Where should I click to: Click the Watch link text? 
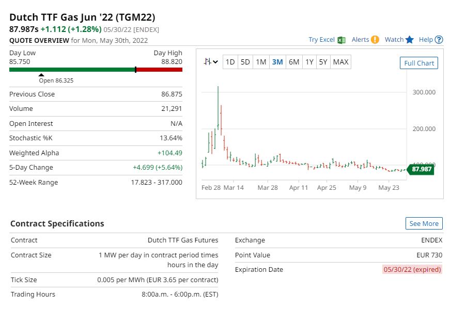(x=394, y=40)
